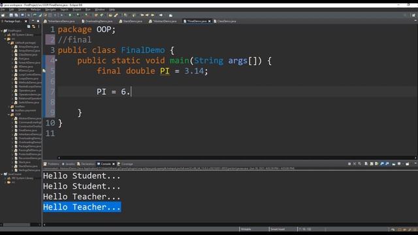The width and height of the screenshot is (418, 235).
Task: Click the highlighted Hello Teacher... console line
Action: point(82,207)
